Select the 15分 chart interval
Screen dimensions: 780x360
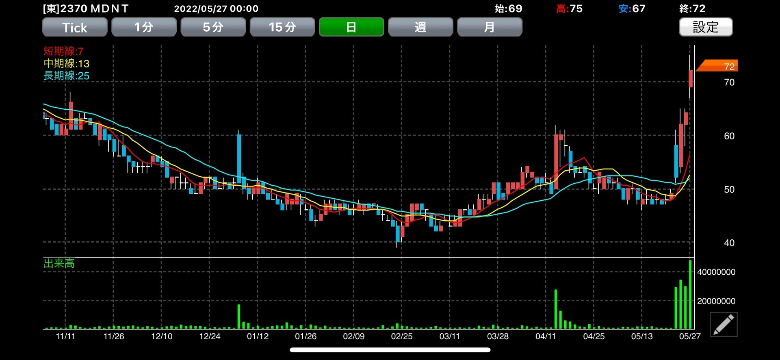tap(282, 27)
